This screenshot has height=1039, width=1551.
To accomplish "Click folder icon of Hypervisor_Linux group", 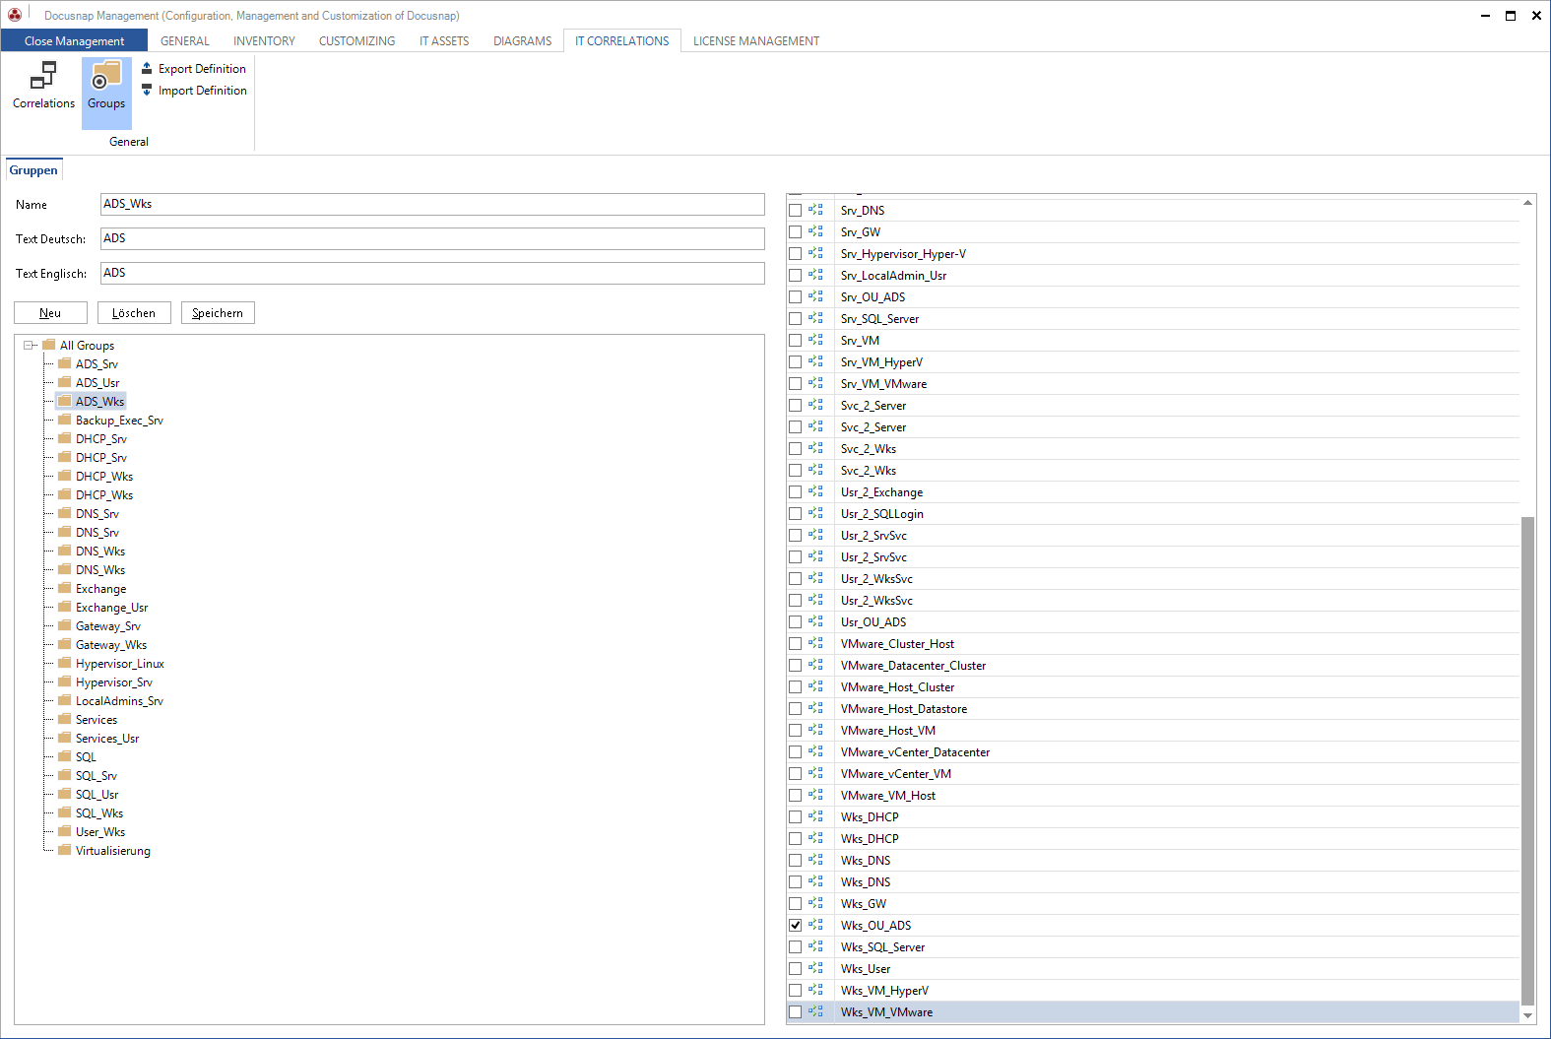I will coord(65,663).
